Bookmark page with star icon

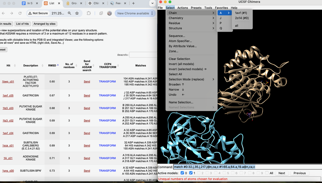(x=77, y=13)
